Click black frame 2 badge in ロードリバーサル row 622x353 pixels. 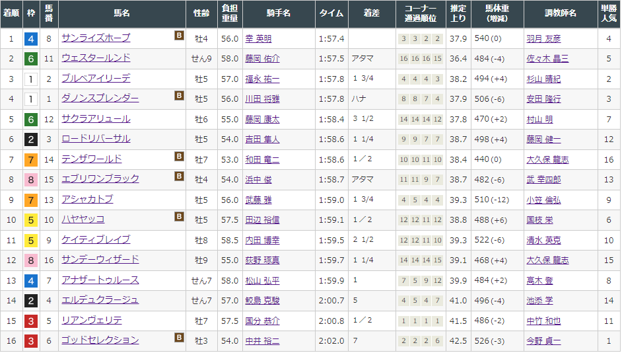point(31,139)
